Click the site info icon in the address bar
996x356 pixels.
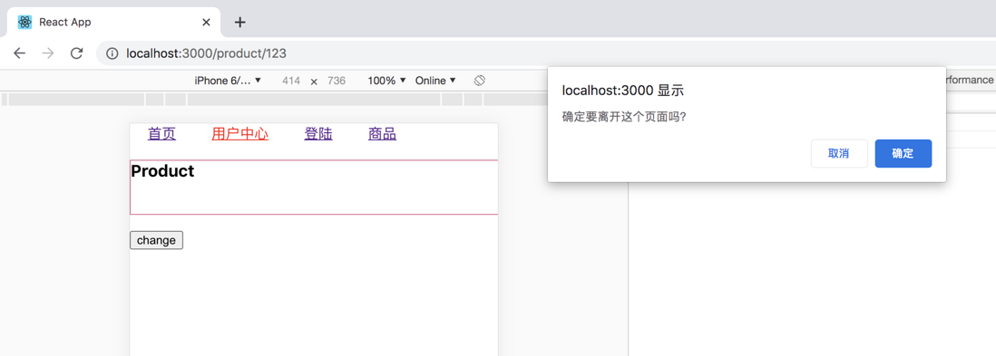tap(112, 54)
